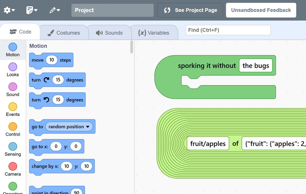Click the turn clockwise arrow icon
The image size is (306, 194).
pos(46,80)
